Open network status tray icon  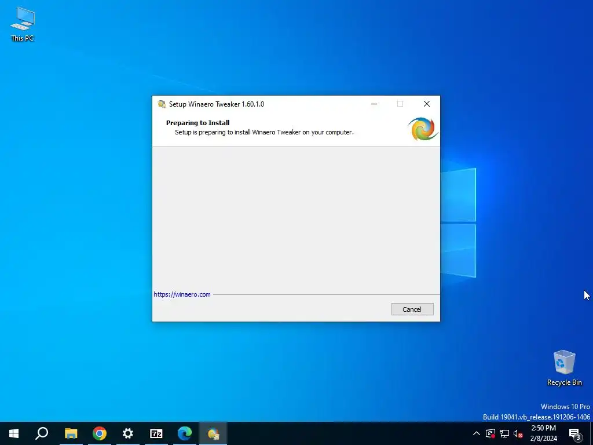[504, 433]
